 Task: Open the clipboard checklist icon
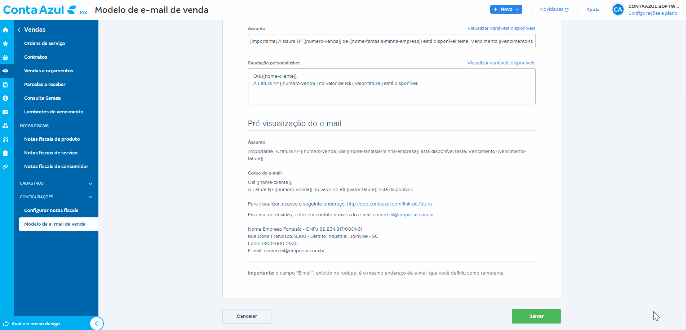pyautogui.click(x=5, y=153)
